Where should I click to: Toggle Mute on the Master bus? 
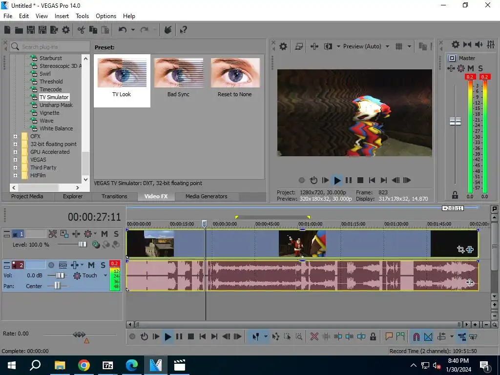click(x=471, y=68)
